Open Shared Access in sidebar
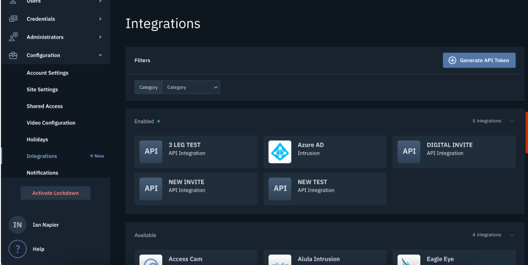The image size is (528, 265). 44,106
